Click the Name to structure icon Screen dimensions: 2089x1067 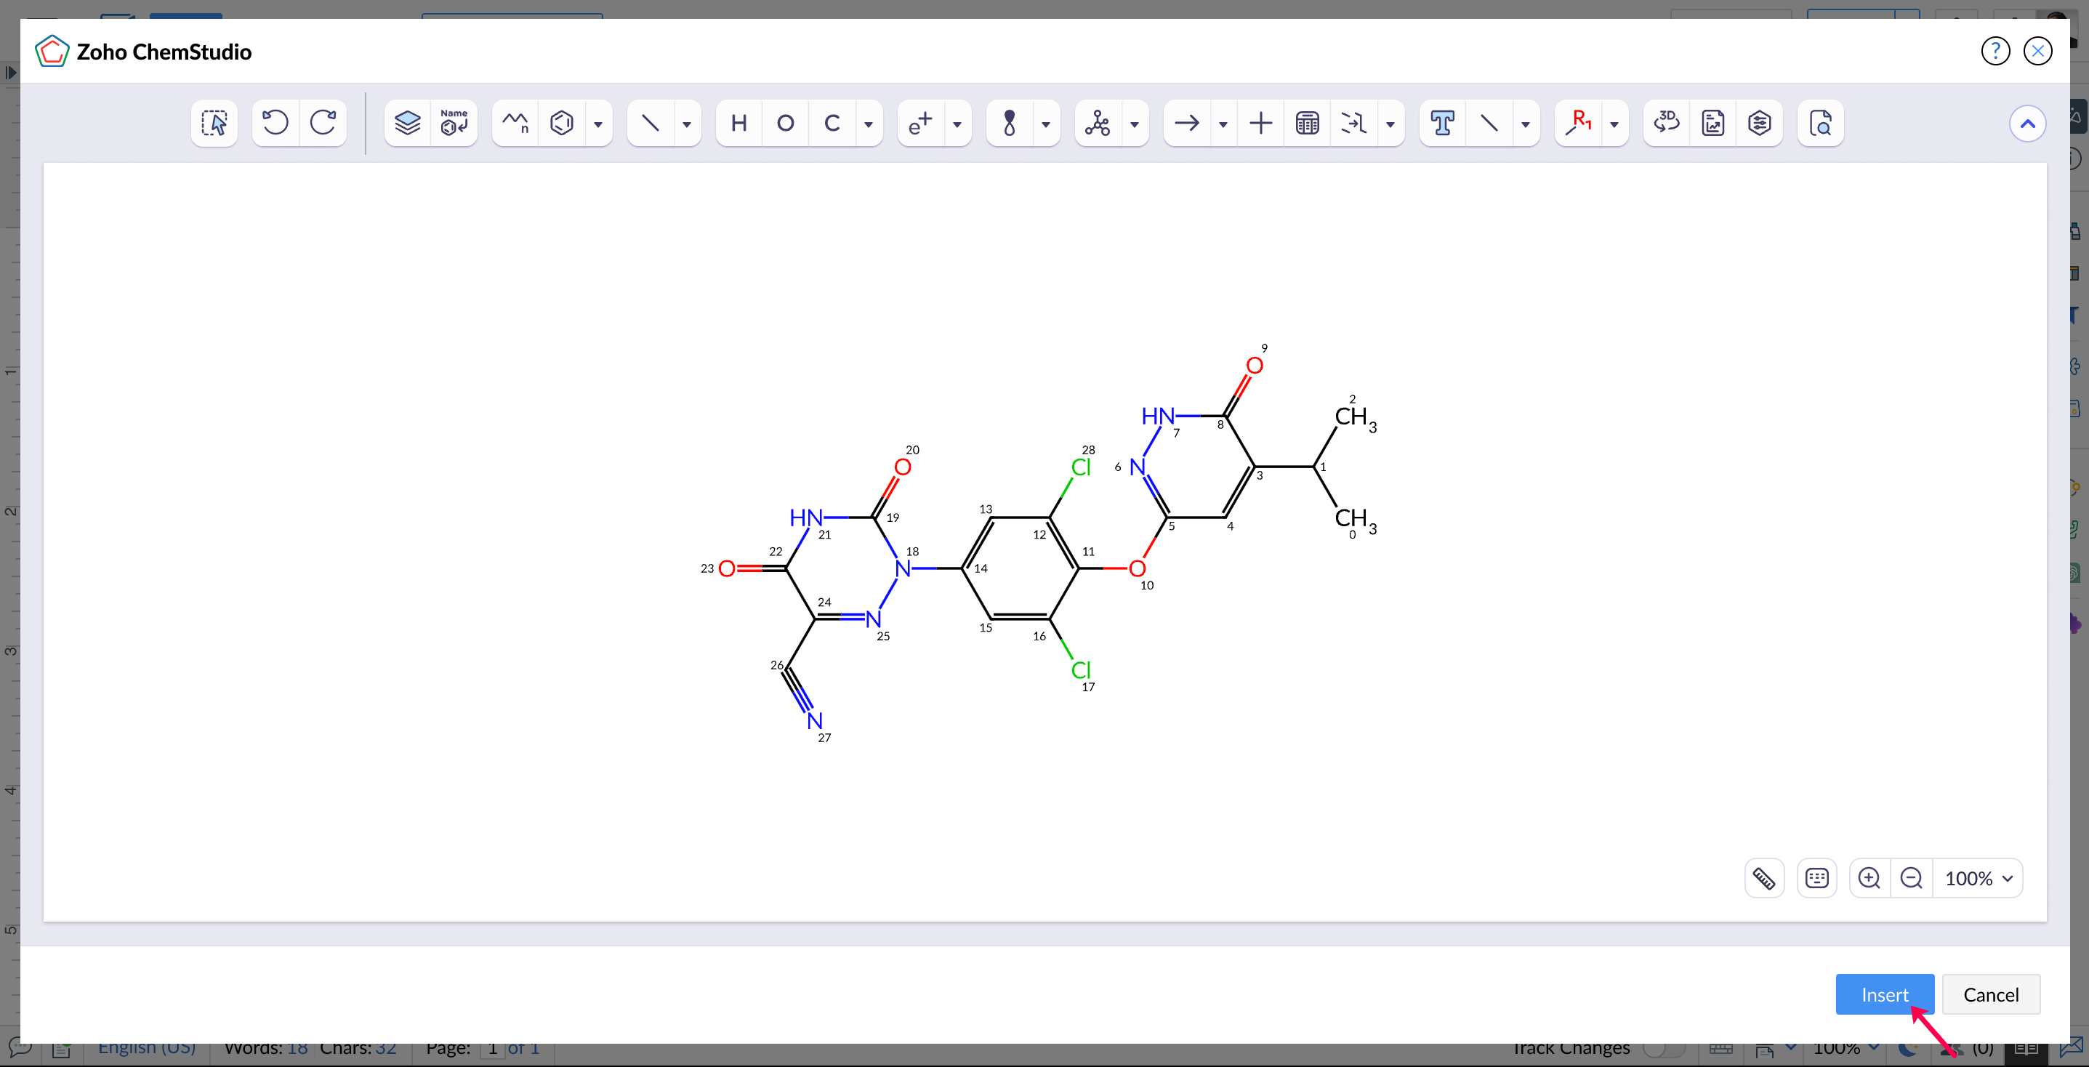[454, 124]
